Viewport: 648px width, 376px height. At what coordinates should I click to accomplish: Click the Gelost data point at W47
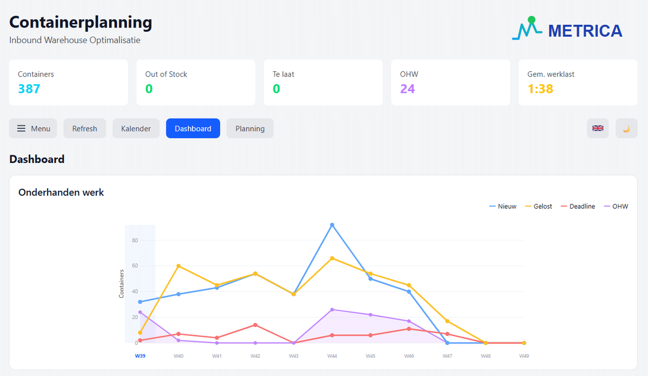[x=447, y=321]
